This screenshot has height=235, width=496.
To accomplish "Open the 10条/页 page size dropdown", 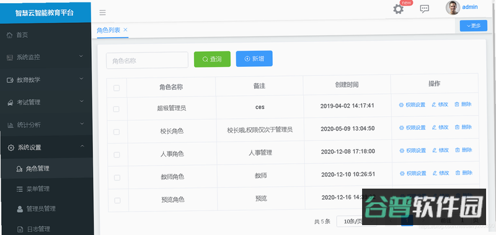I will coord(356,221).
